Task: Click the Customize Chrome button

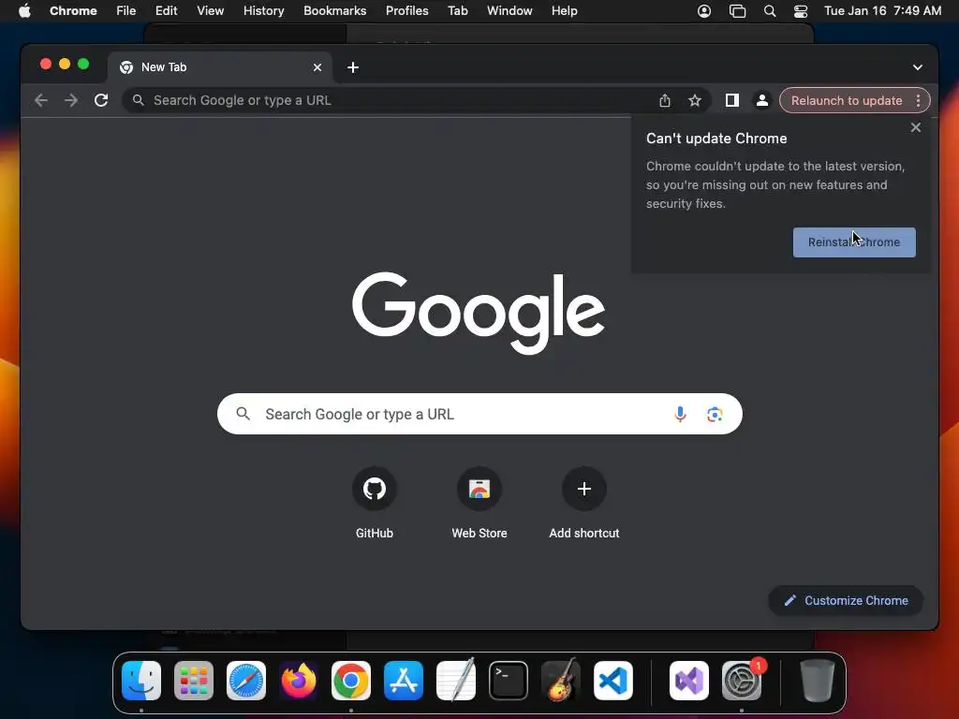Action: (846, 600)
